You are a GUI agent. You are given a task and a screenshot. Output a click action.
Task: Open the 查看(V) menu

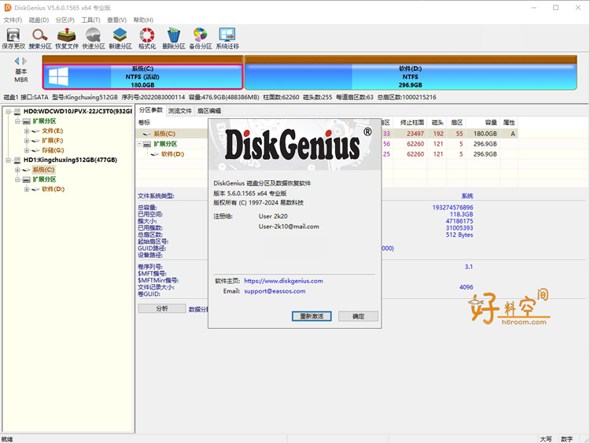point(116,20)
